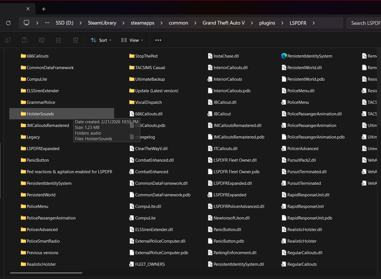Select the HolsterSounds folder

tap(40, 114)
